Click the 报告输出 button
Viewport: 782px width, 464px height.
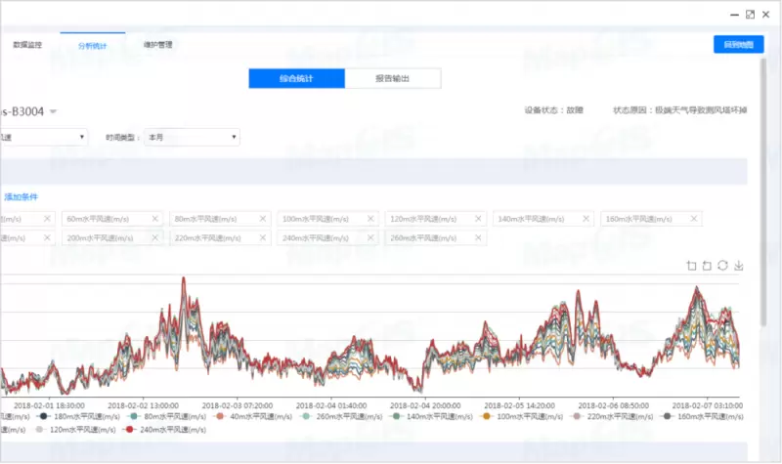[x=392, y=79]
